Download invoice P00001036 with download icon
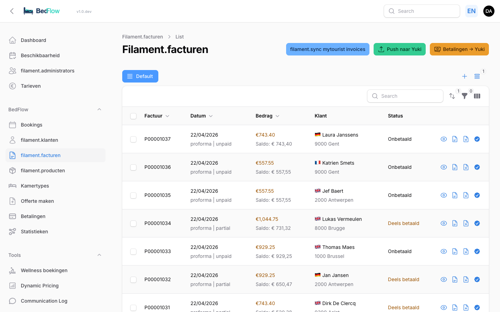The height and width of the screenshot is (312, 500). [x=466, y=167]
